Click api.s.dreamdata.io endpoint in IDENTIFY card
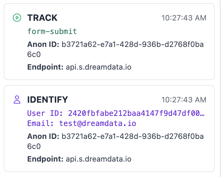The height and width of the screenshot is (177, 221). [98, 159]
